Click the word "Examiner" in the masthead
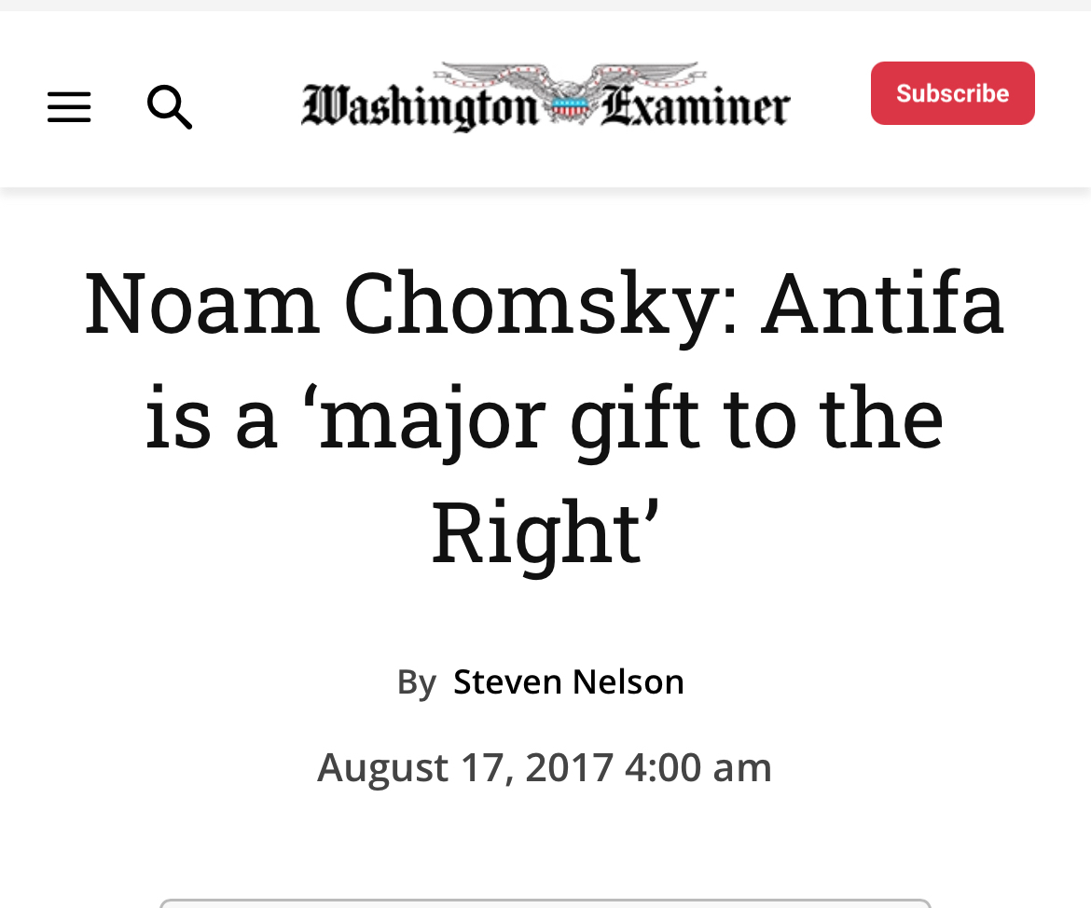Viewport: 1091px width, 908px height. point(695,106)
